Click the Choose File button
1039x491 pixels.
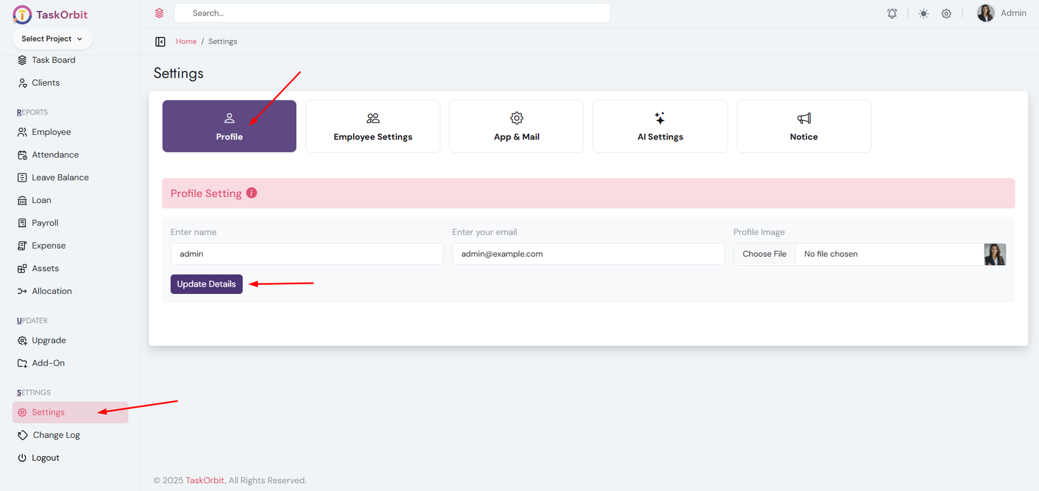764,254
